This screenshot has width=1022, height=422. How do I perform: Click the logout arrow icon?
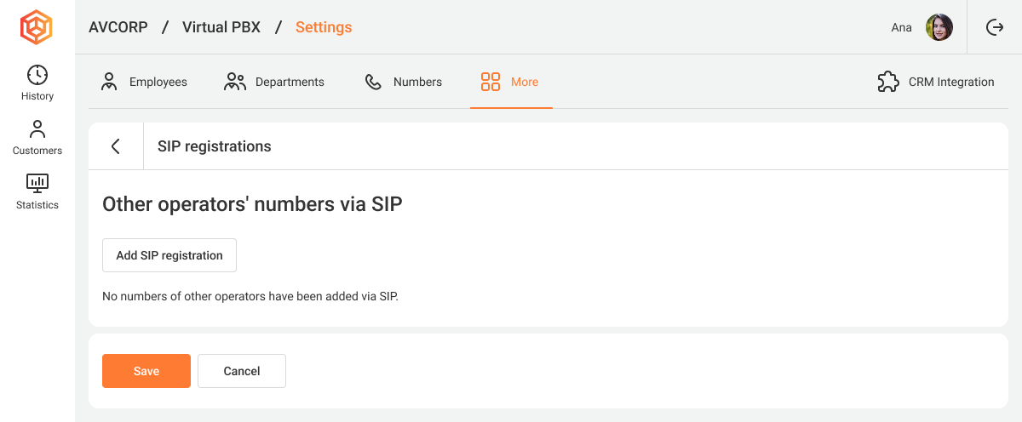[995, 27]
